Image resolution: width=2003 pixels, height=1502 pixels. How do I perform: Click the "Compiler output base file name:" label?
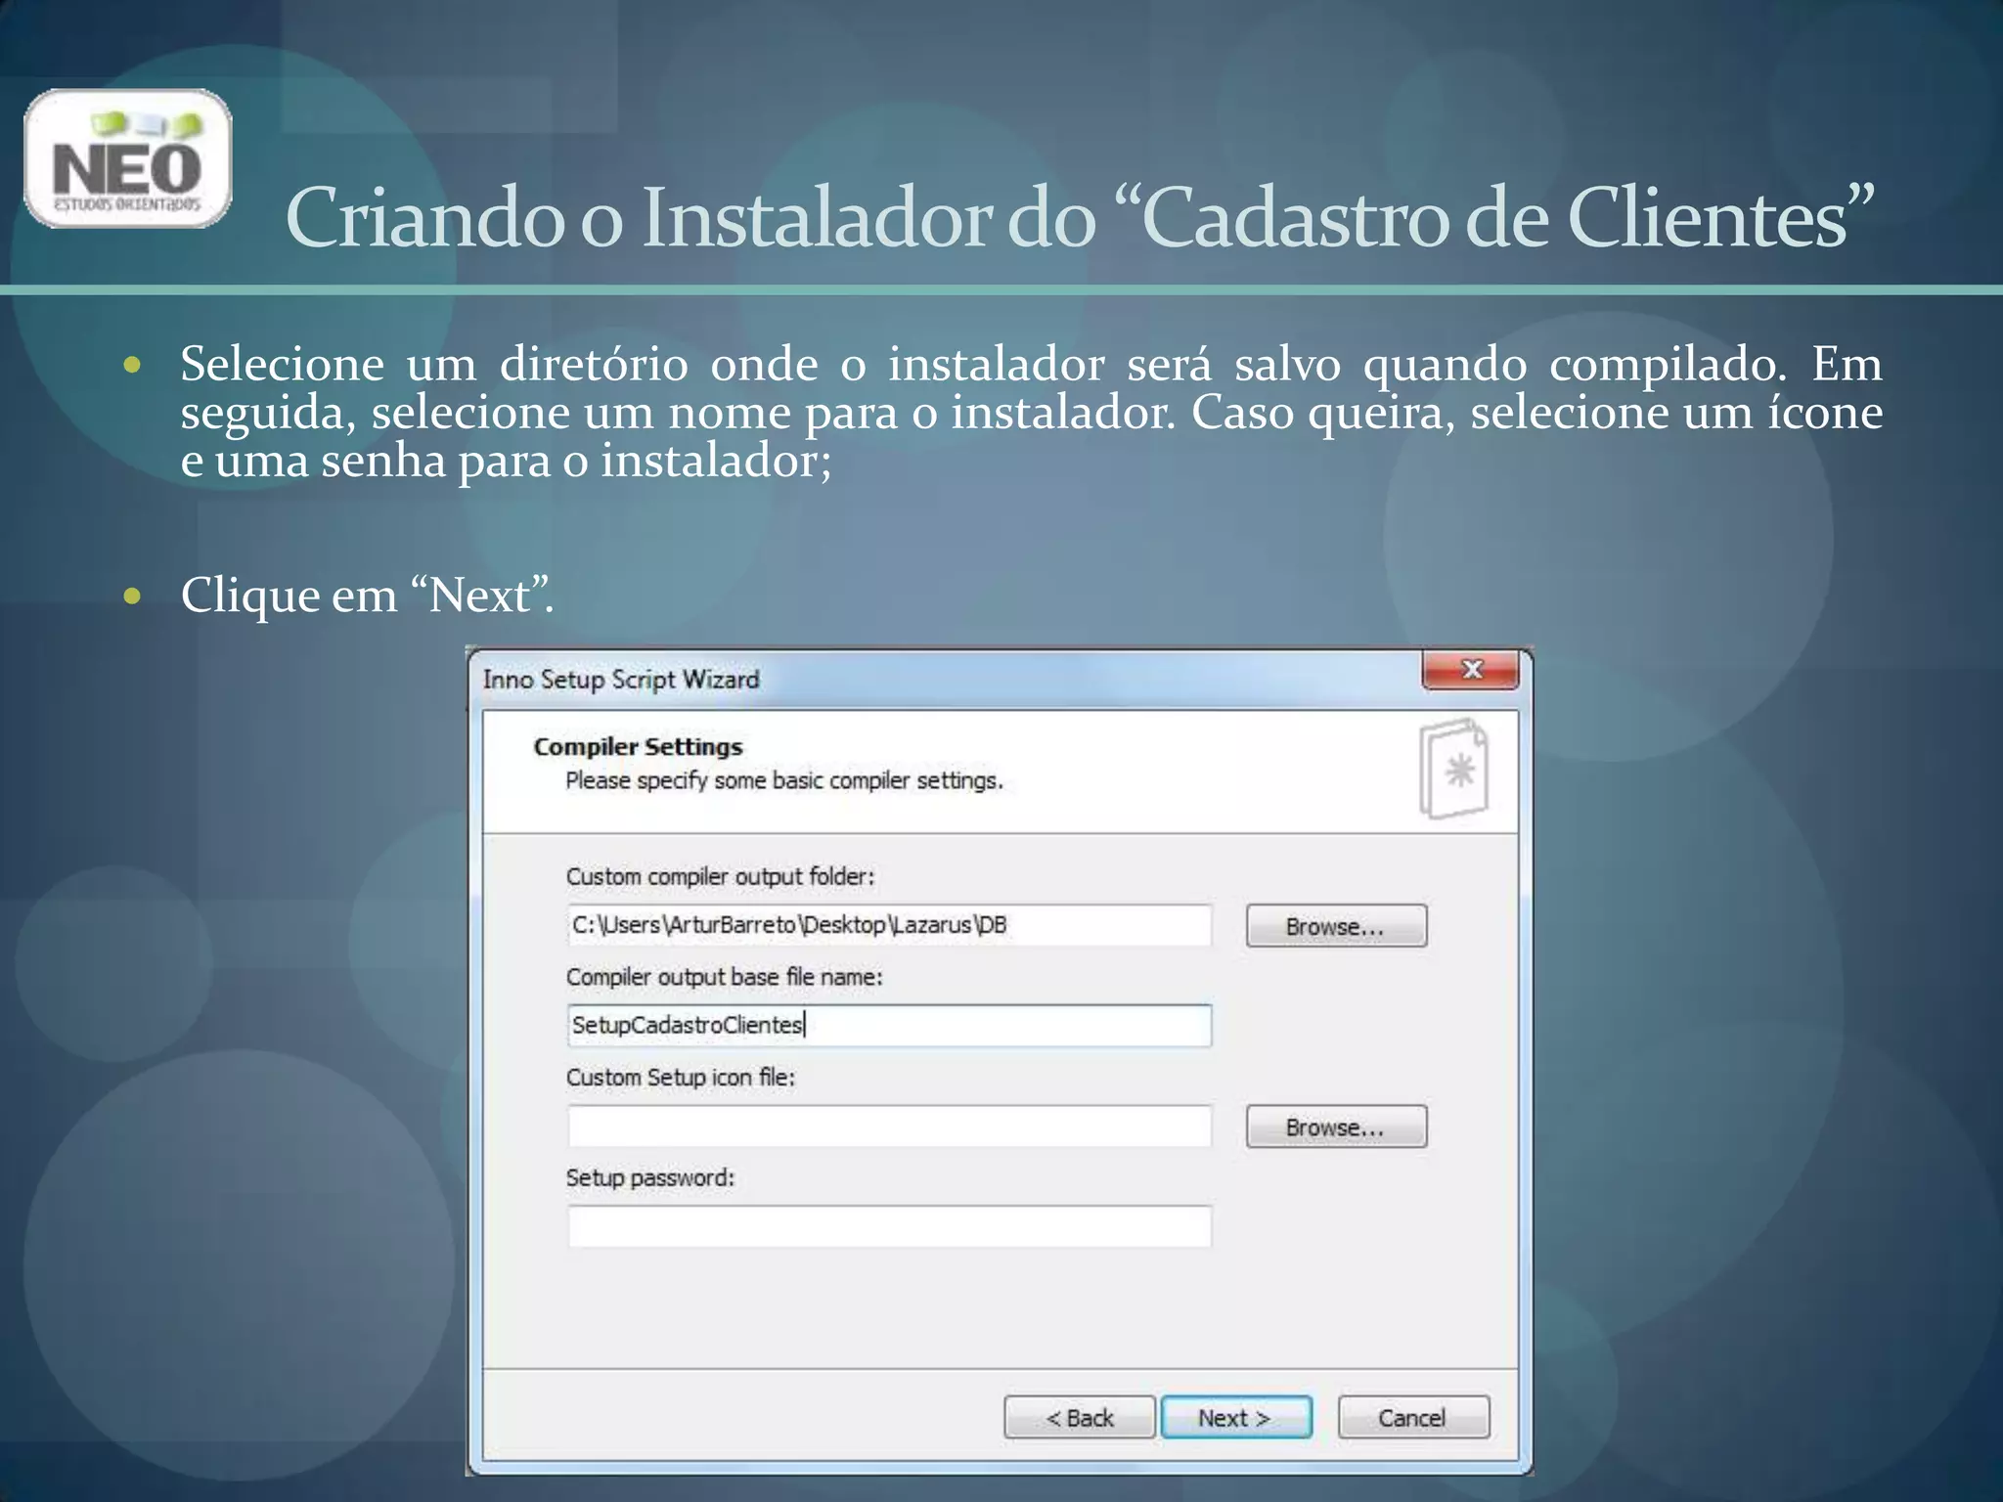coord(724,977)
